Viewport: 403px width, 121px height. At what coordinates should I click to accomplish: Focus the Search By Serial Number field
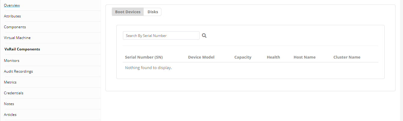[x=161, y=35]
